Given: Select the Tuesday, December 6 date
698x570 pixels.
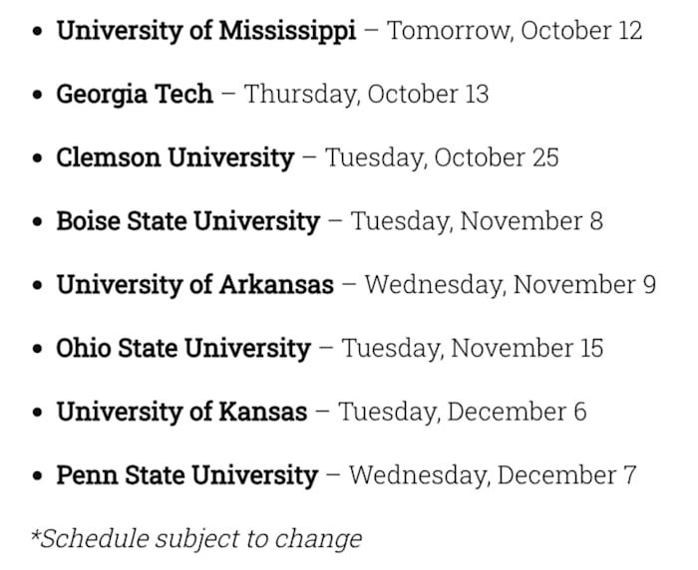Looking at the screenshot, I should coord(463,412).
